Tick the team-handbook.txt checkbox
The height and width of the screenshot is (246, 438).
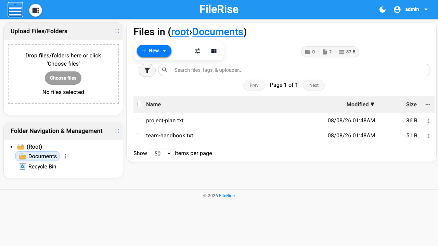pyautogui.click(x=139, y=135)
